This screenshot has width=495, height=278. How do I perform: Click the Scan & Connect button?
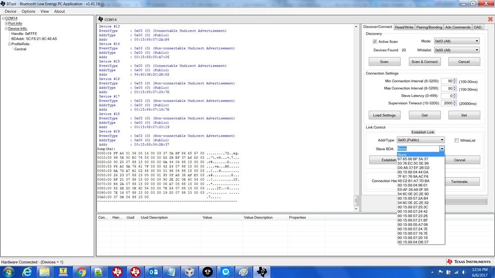tap(424, 61)
